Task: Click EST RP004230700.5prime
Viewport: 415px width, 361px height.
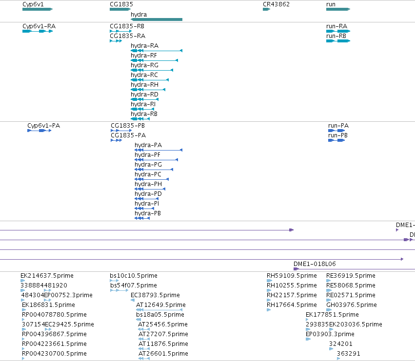Action: point(54,354)
